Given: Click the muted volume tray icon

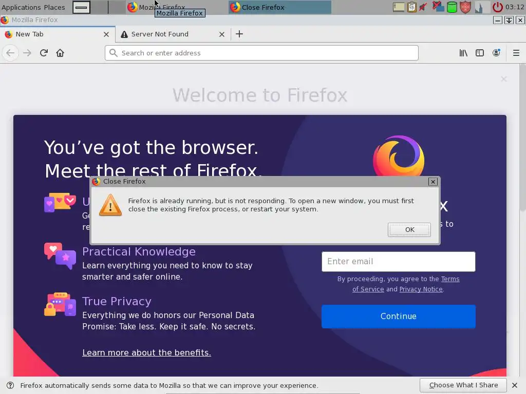Looking at the screenshot, I should coord(424,7).
